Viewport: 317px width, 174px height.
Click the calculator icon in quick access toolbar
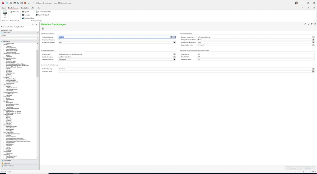tap(11, 3)
